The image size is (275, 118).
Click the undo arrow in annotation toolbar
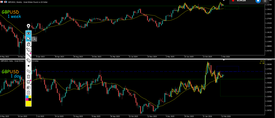pos(28,71)
